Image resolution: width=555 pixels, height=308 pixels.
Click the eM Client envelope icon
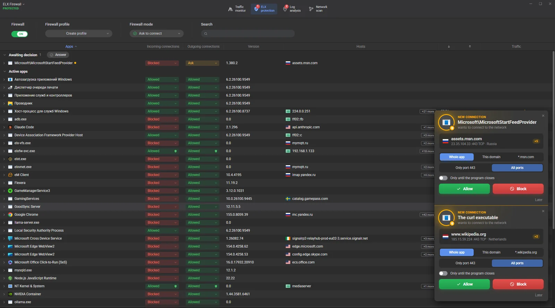(10, 175)
